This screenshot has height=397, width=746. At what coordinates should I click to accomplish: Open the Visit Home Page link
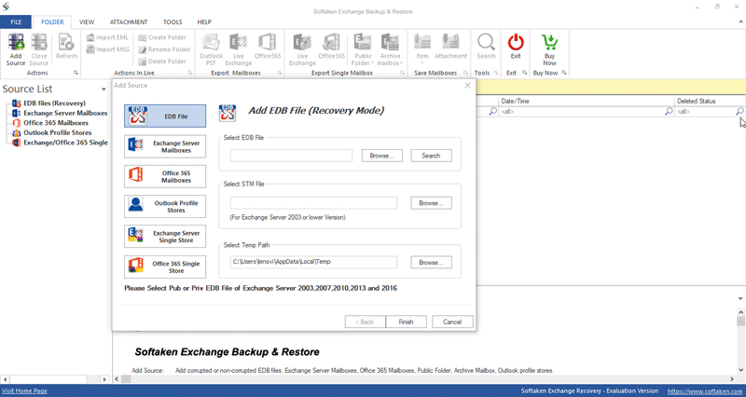(25, 390)
